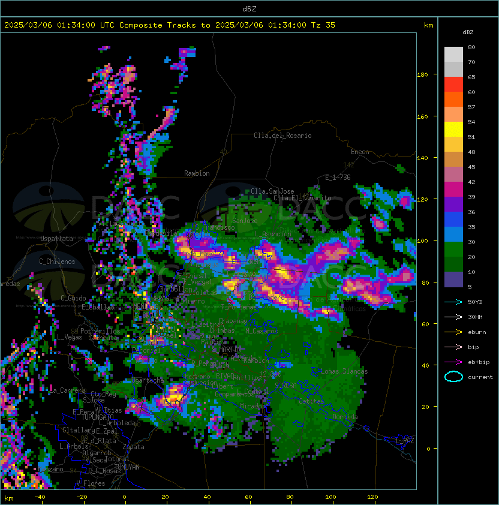This screenshot has height=505, width=499.
Task: Click the '180' tick on the vertical km axis
Action: pyautogui.click(x=422, y=75)
